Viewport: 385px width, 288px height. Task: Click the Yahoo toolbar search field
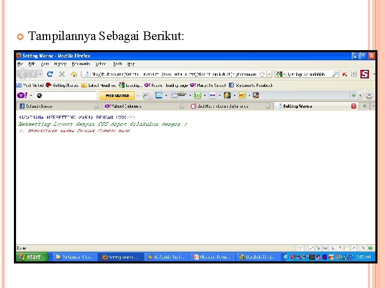(x=66, y=95)
